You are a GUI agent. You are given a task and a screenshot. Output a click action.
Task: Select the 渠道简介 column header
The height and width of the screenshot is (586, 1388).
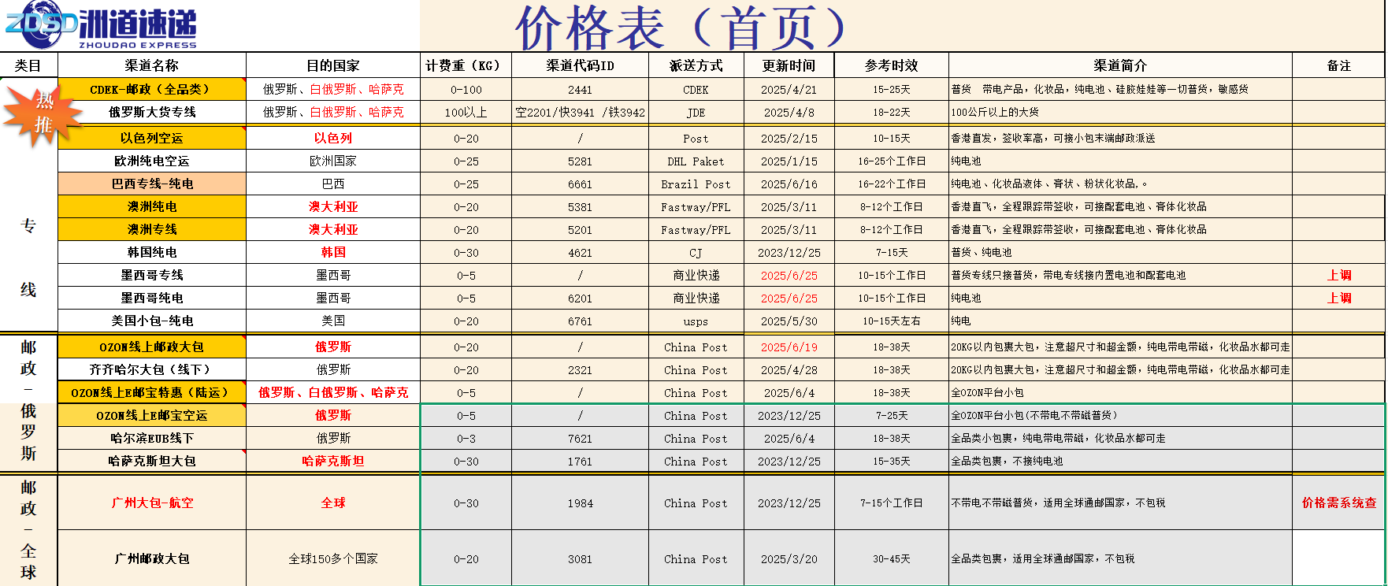pos(1120,65)
